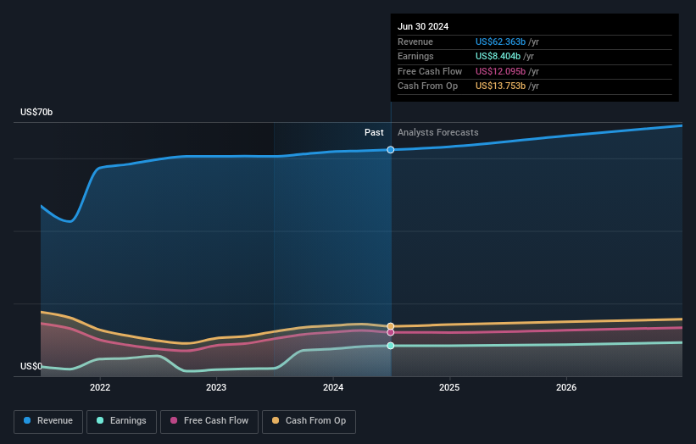This screenshot has height=444, width=696.
Task: Click the 'Past' chart label
Action: coord(374,133)
